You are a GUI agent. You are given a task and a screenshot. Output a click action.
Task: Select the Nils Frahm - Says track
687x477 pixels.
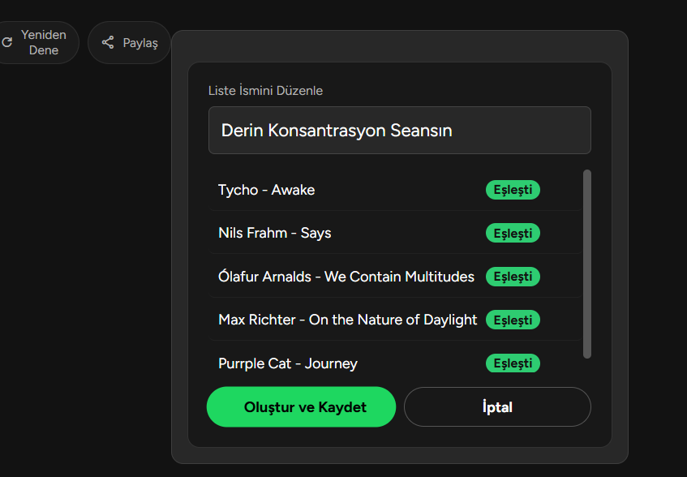[x=395, y=233]
